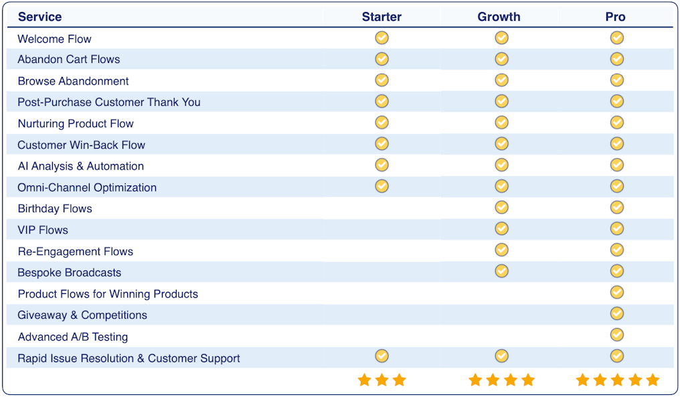Viewport: 680px width, 397px height.
Task: Click the Pro checkmark for Product Flows for Winning Products
Action: tap(616, 293)
